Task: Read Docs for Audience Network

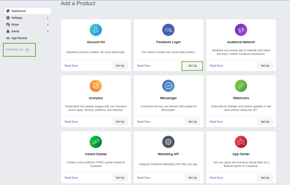Action: tap(216, 66)
